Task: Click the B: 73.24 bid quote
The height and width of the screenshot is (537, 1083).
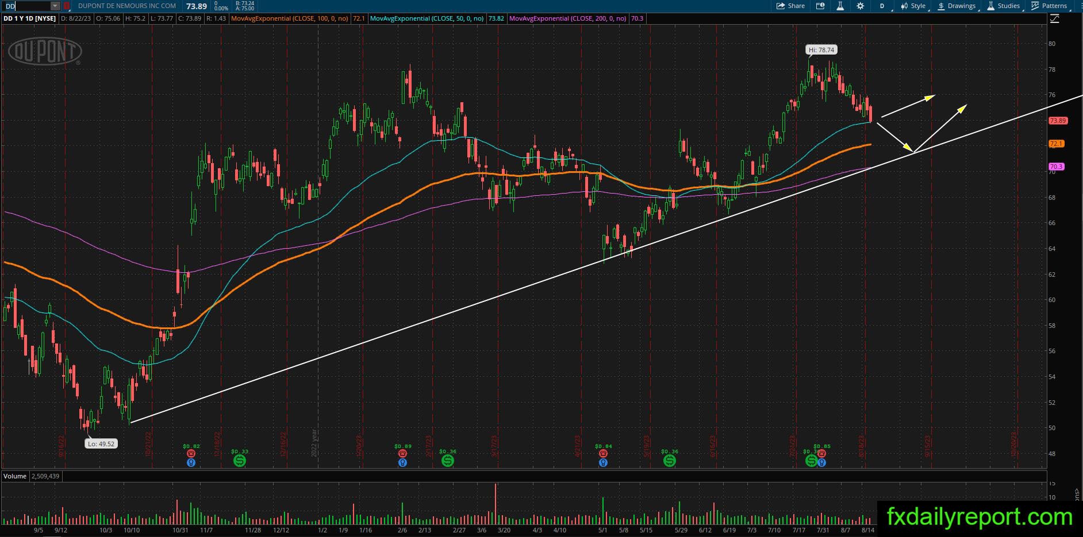Action: (245, 3)
